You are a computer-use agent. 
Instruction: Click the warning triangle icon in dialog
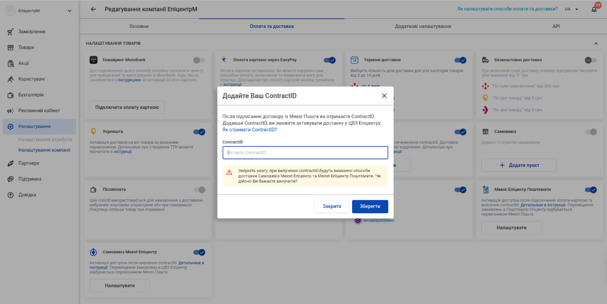click(229, 172)
